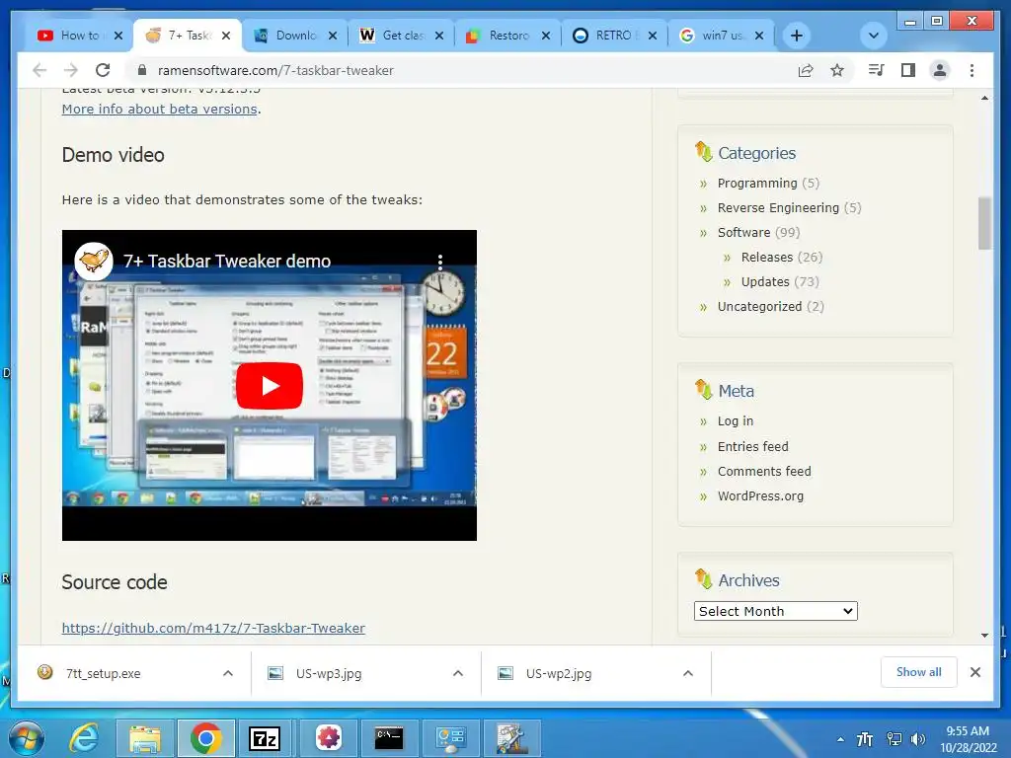
Task: Close the downloads bar
Action: pos(974,672)
